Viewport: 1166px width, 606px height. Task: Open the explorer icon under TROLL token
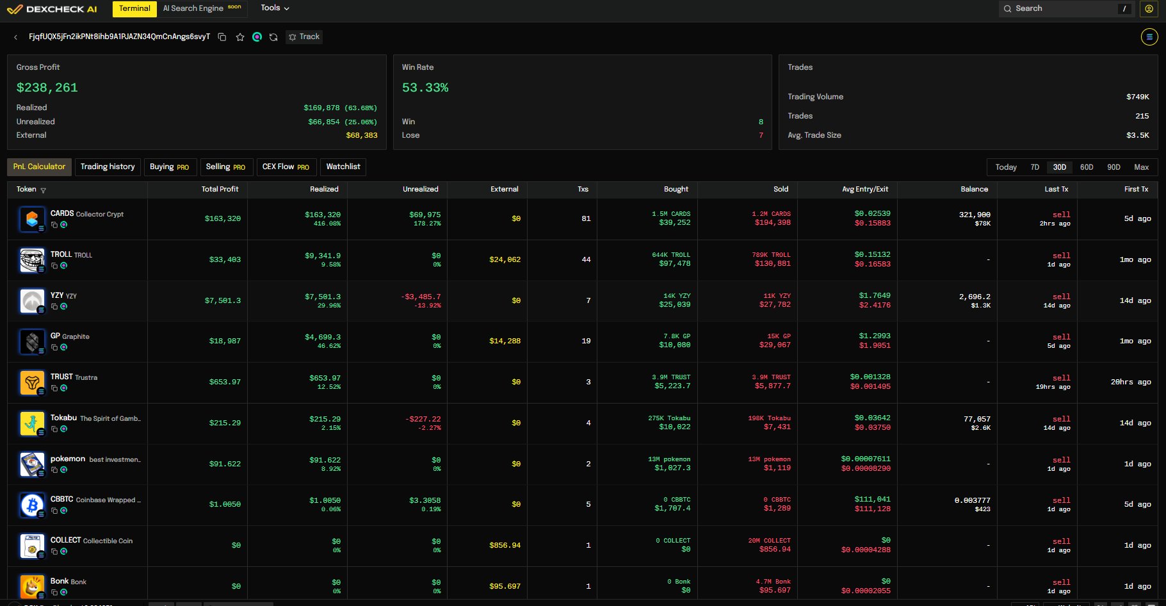coord(64,266)
